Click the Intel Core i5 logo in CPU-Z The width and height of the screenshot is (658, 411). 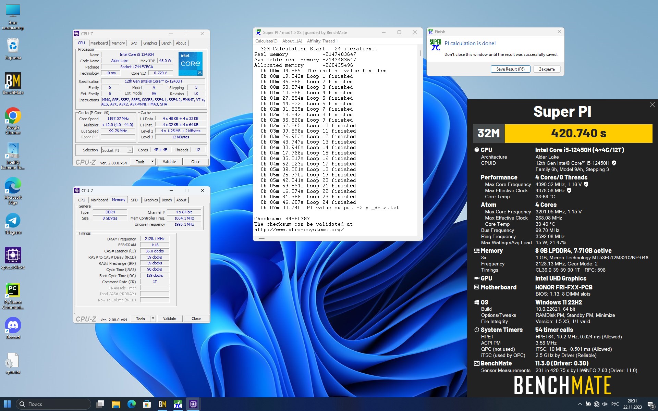pyautogui.click(x=191, y=64)
